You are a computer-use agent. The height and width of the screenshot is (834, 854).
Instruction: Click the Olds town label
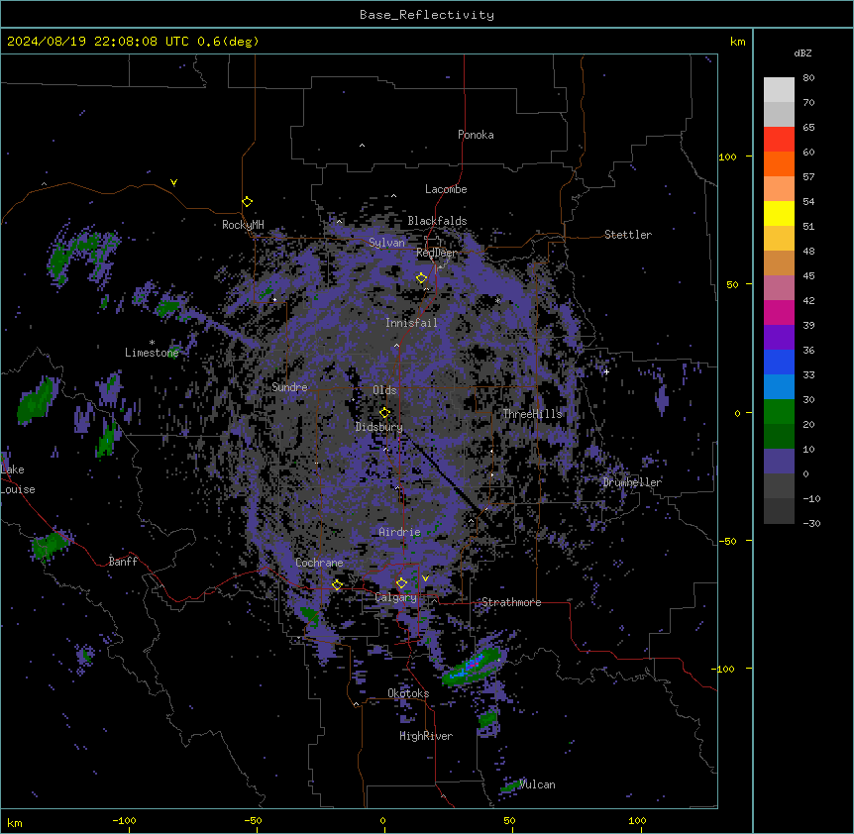click(384, 390)
